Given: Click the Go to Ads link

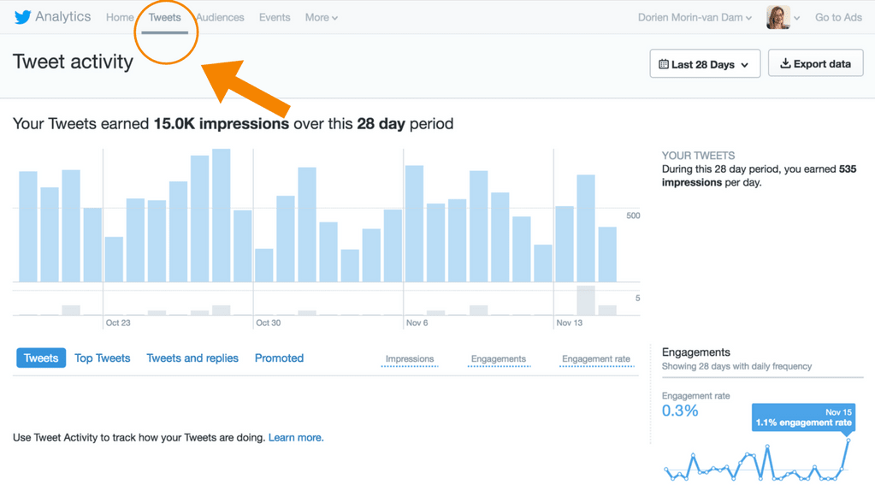Looking at the screenshot, I should tap(838, 17).
